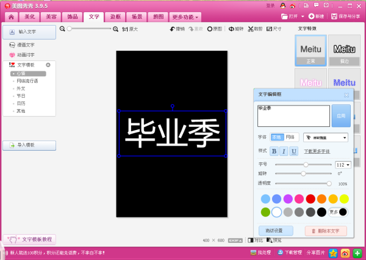Open the font size 112 dropdown

coord(343,165)
